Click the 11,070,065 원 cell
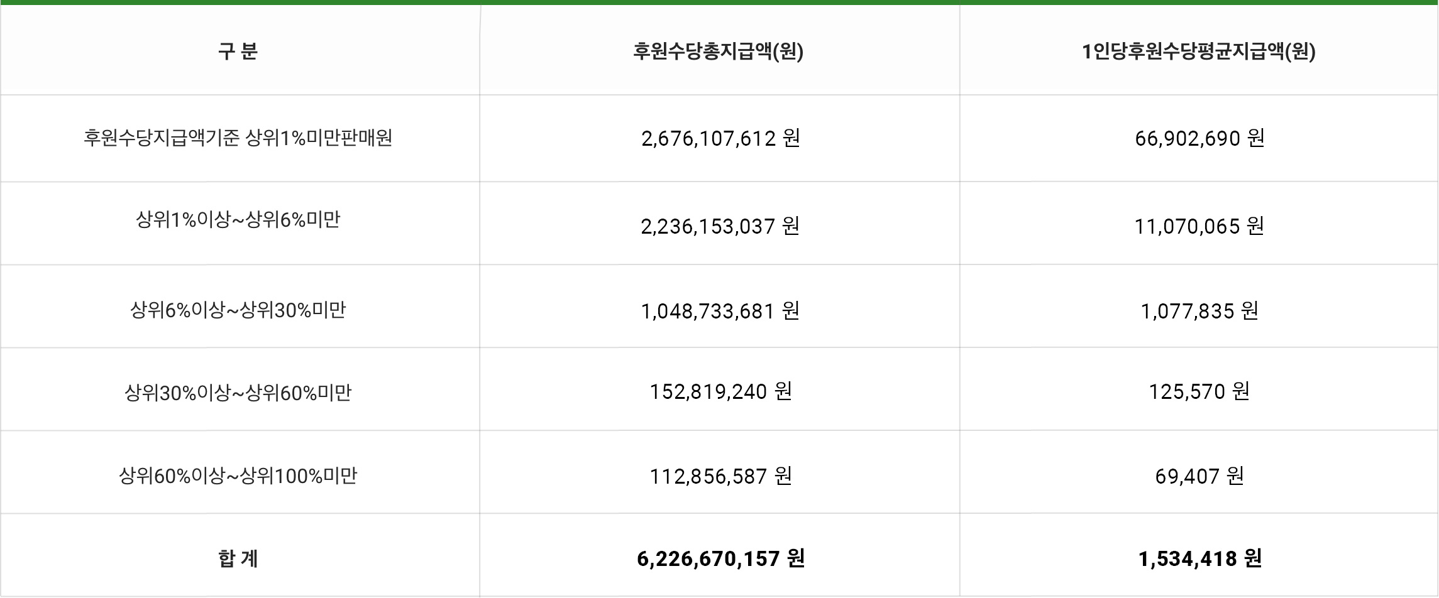The width and height of the screenshot is (1439, 598). 1199,226
